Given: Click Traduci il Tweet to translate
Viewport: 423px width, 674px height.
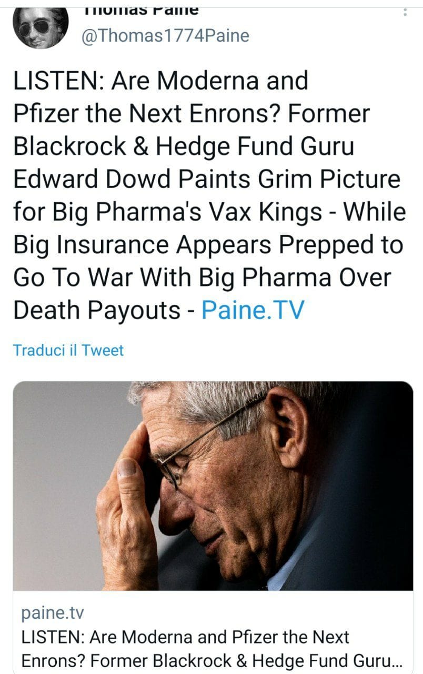Looking at the screenshot, I should click(68, 350).
